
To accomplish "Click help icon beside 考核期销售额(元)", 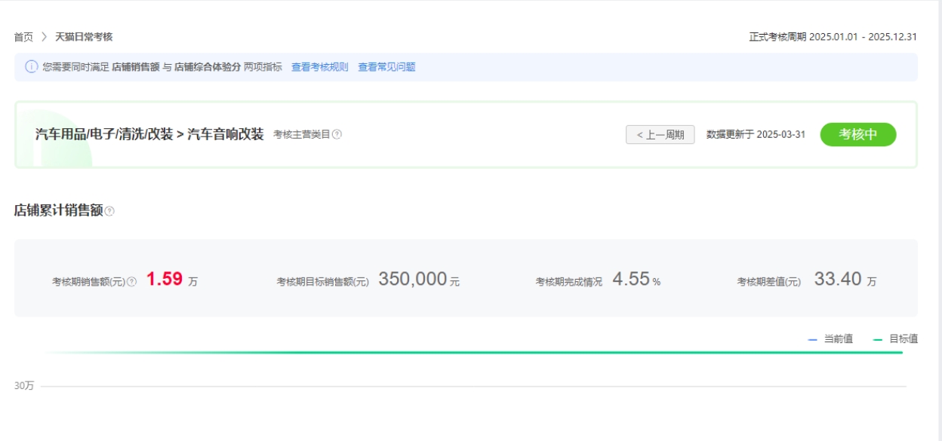I will 131,282.
